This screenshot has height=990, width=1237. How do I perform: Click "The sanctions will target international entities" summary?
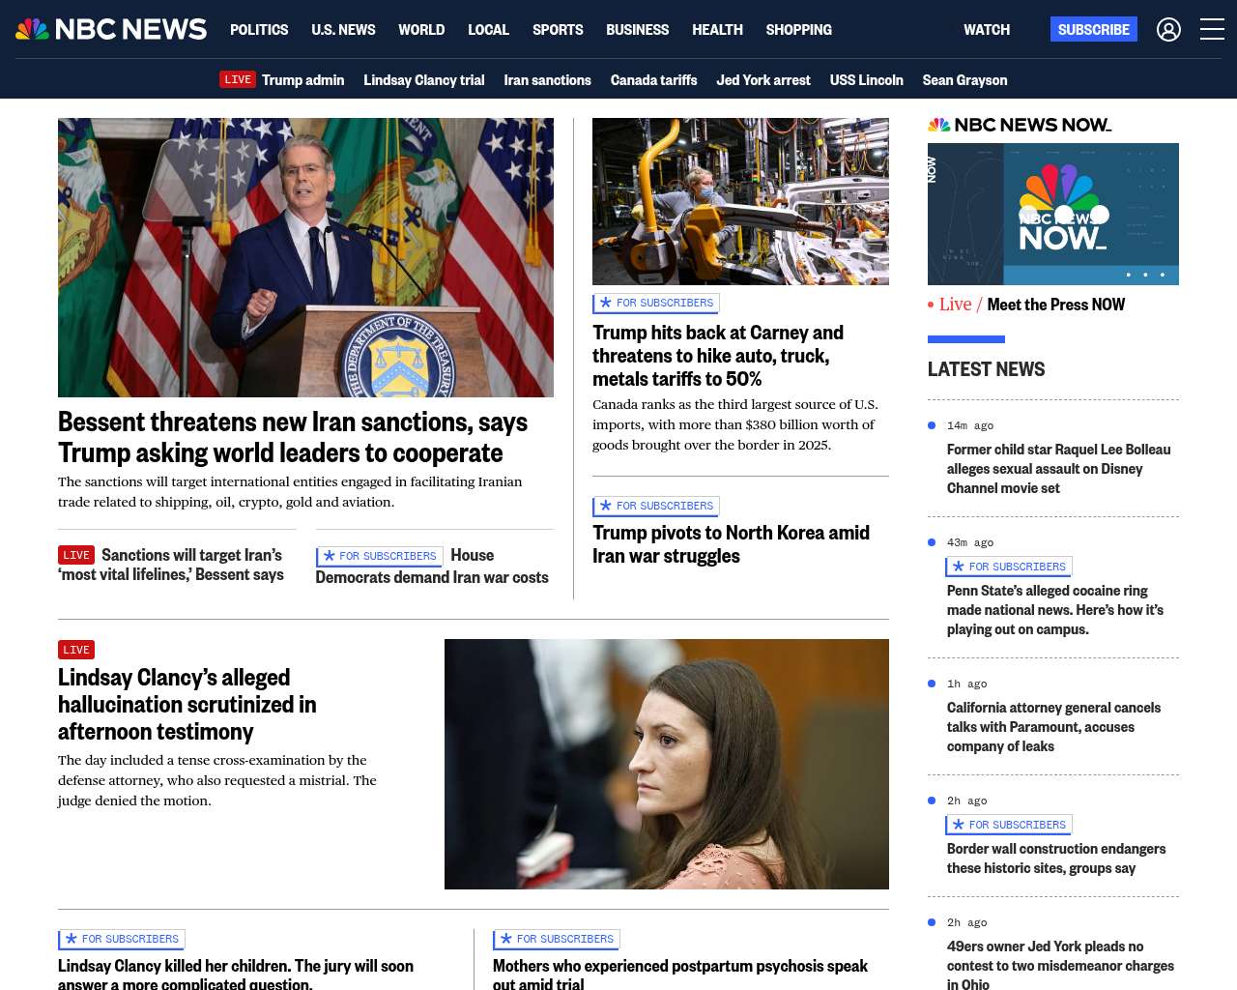[290, 492]
